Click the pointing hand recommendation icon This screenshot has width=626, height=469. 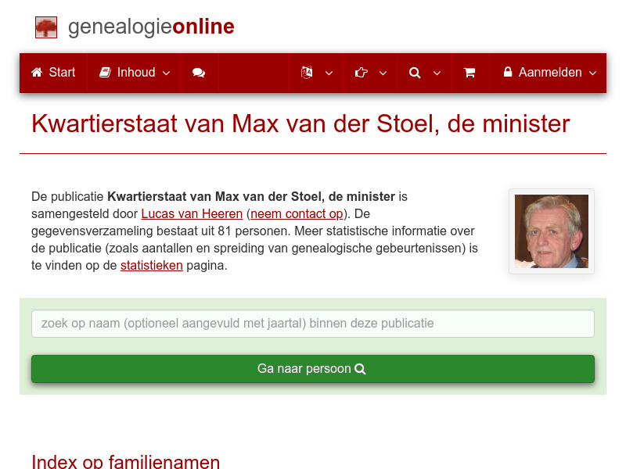tap(361, 72)
